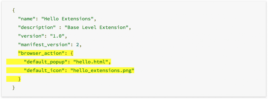Click the final closing curly brace

click(14, 88)
